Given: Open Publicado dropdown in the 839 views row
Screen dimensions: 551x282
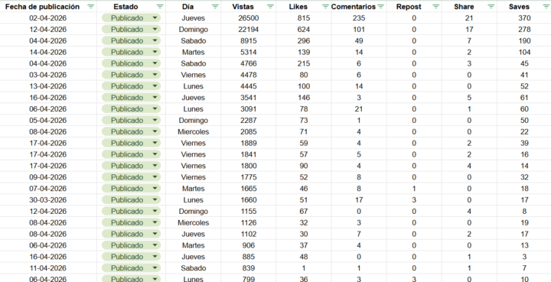Looking at the screenshot, I should pos(155,268).
